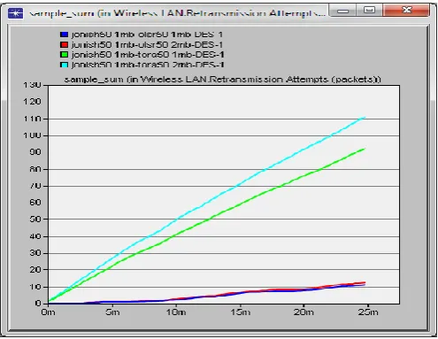Click the application icon in the title bar
This screenshot has width=438, height=339.
coord(16,13)
